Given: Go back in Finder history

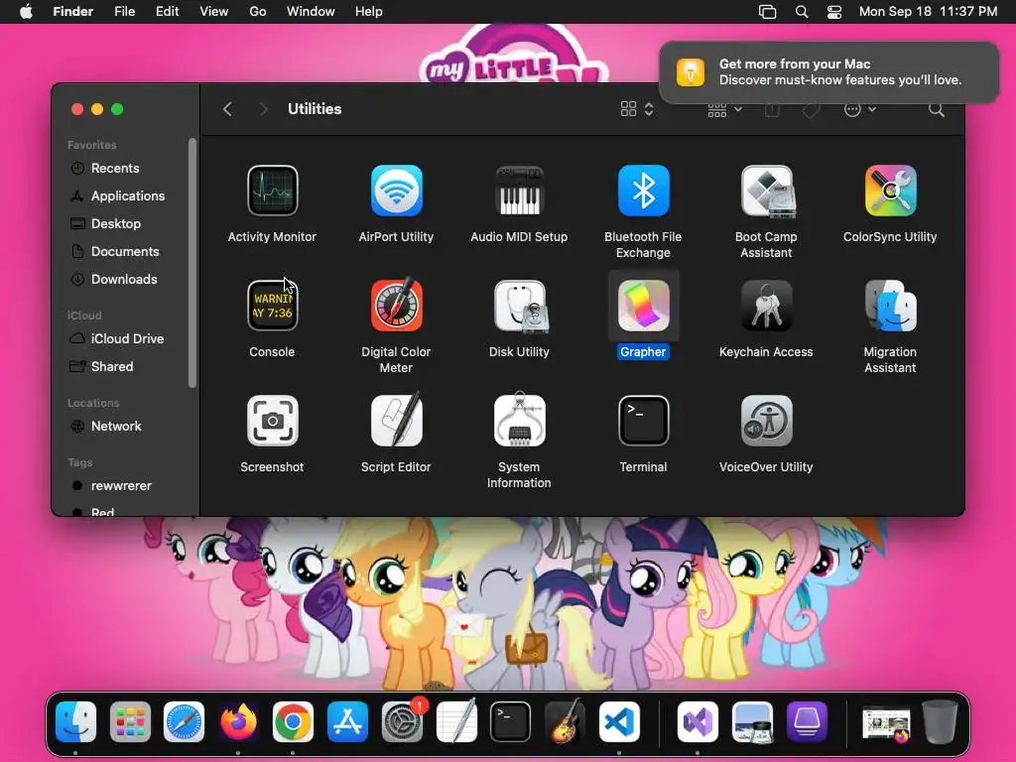Looking at the screenshot, I should point(227,109).
